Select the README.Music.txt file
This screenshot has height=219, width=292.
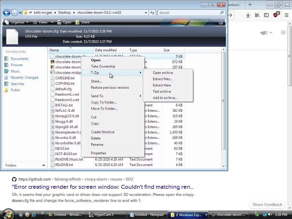coord(69,159)
